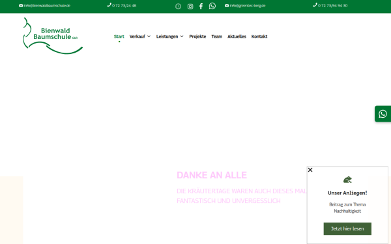Click the WhatsApp icon in top bar

click(212, 6)
